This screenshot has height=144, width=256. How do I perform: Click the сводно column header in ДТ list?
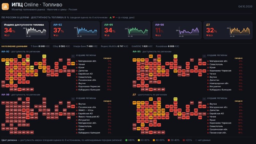(x=238, y=101)
